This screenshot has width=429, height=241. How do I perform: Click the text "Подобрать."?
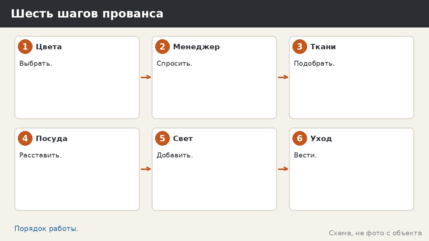click(314, 64)
